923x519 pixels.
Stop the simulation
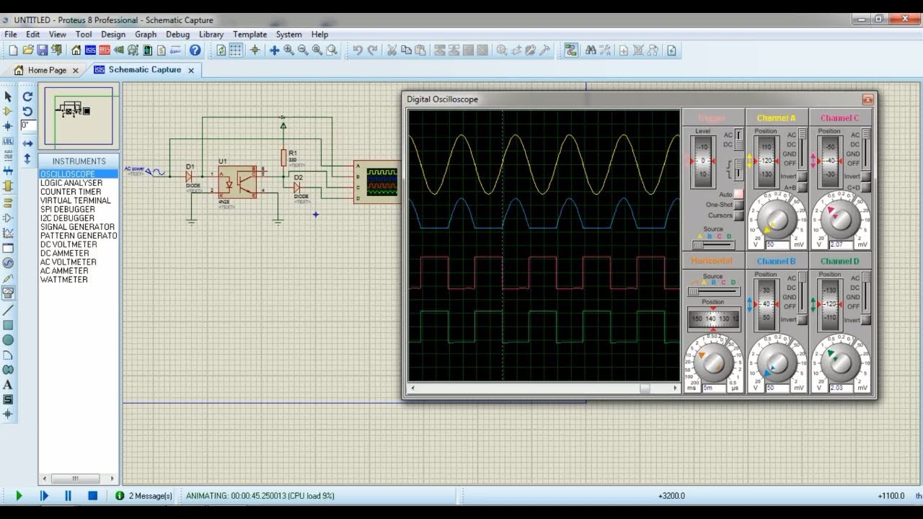coord(92,496)
